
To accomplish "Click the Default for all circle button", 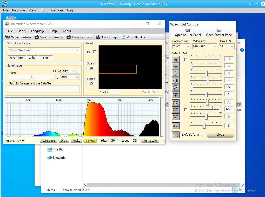I will [x=176, y=135].
